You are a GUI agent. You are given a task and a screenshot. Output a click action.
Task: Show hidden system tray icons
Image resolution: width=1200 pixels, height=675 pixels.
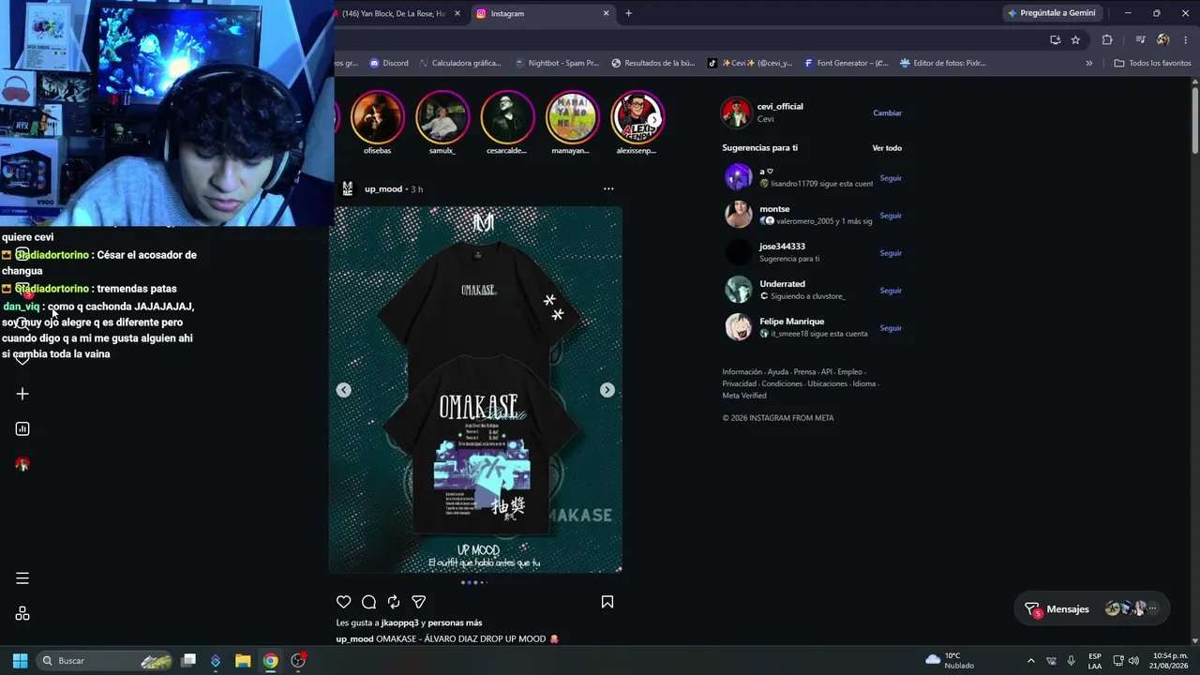click(1031, 661)
